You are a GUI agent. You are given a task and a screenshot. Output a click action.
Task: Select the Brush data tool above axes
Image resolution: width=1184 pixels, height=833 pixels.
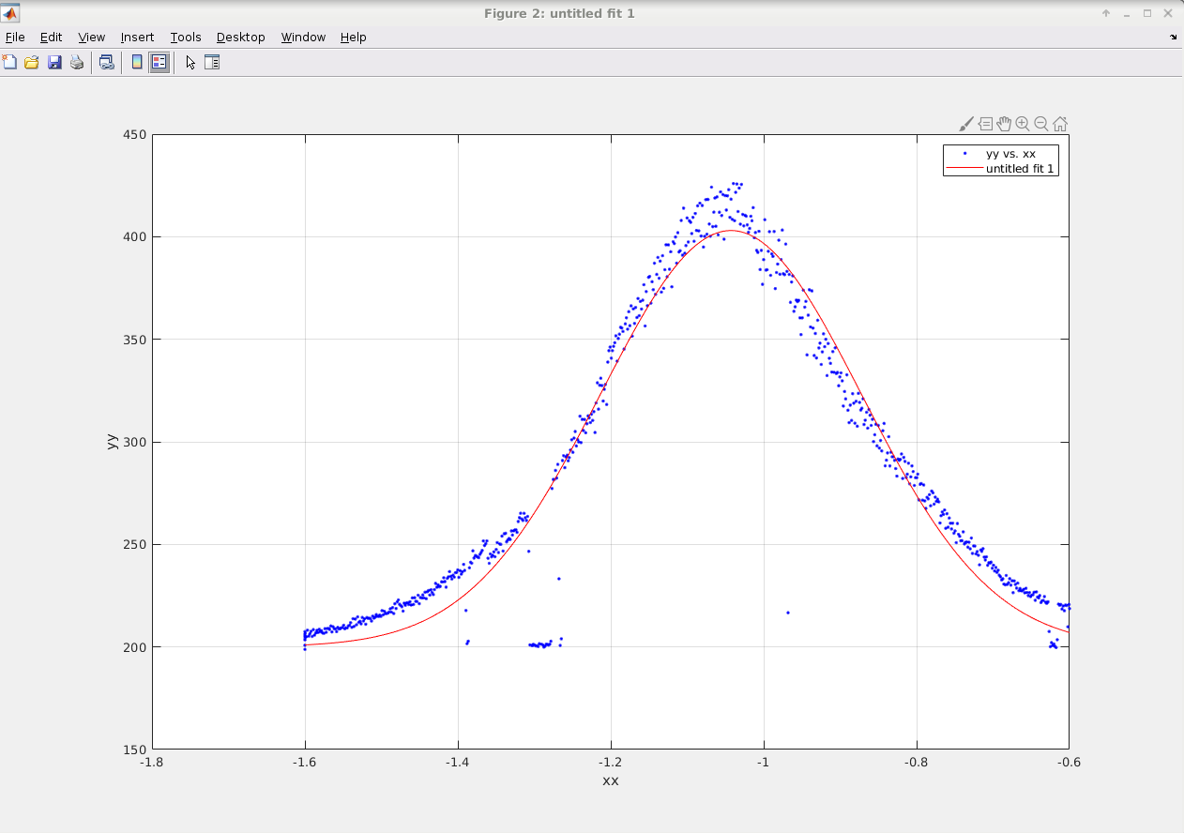(966, 124)
